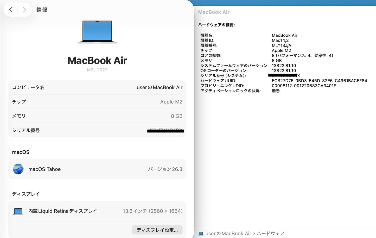Select the アクティベーションロックの状況 value 無効

tap(276, 91)
